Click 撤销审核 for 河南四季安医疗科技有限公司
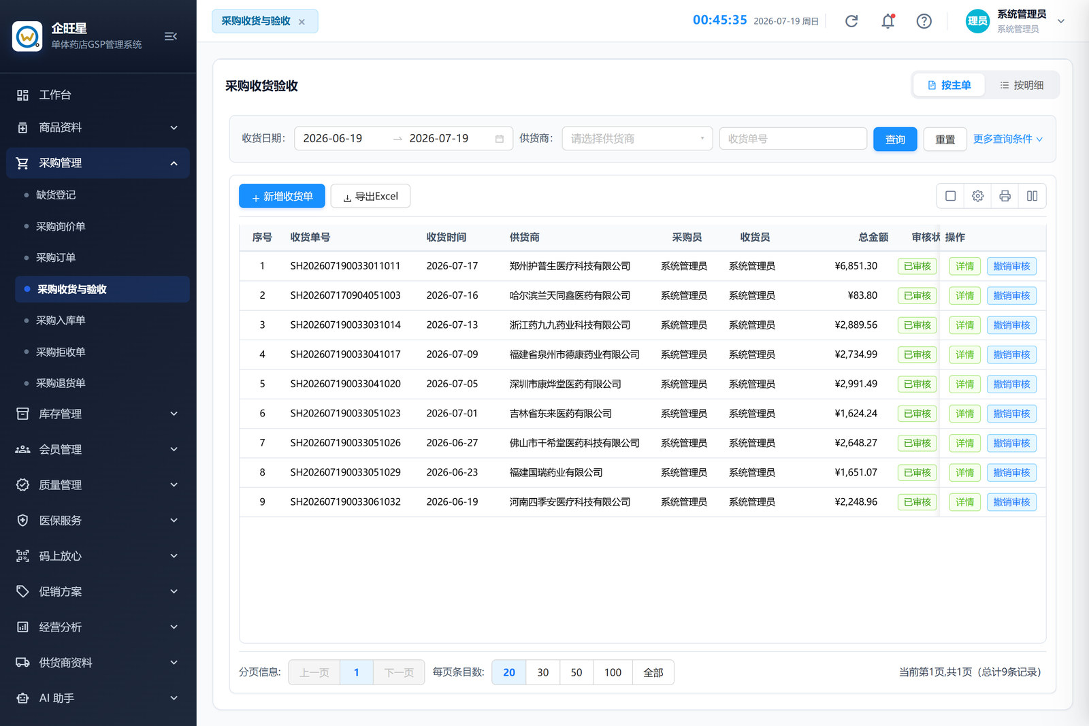This screenshot has height=726, width=1089. [x=1011, y=502]
